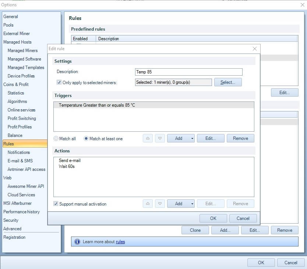Click Add... in the Rules page bottom row
The width and height of the screenshot is (307, 269).
pyautogui.click(x=225, y=230)
